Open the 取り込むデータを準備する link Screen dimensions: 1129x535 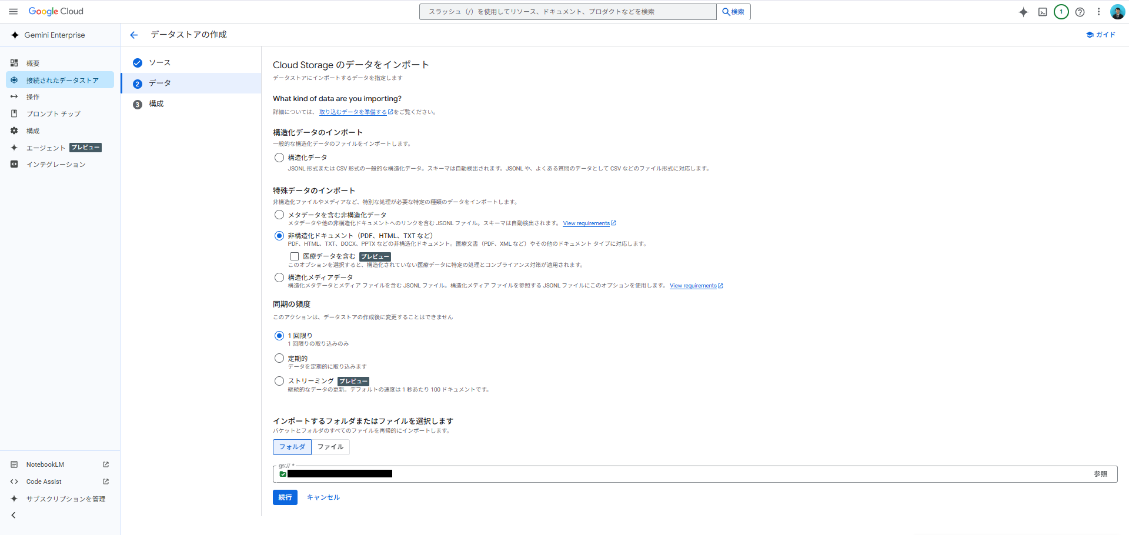tap(353, 112)
